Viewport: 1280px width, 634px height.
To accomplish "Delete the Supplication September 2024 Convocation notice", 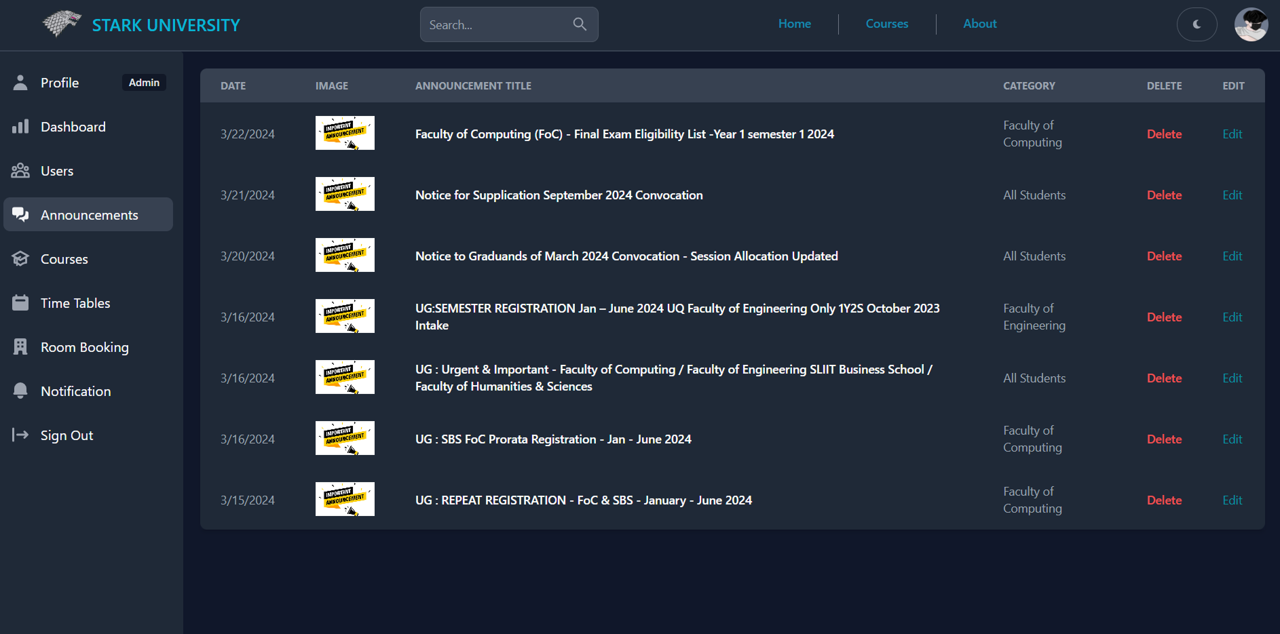I will 1163,195.
